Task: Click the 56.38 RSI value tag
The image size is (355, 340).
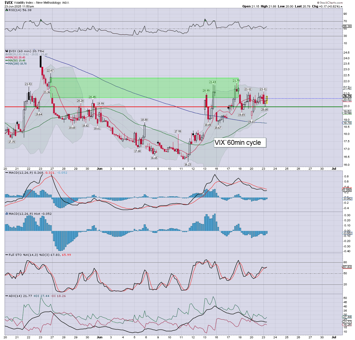Action: (x=347, y=26)
